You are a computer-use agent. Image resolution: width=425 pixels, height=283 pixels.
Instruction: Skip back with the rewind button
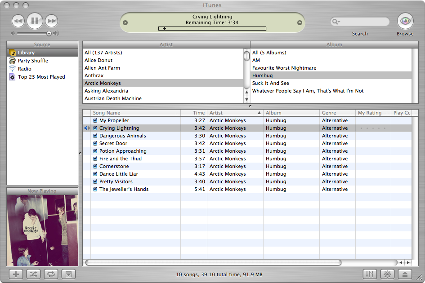pyautogui.click(x=18, y=21)
